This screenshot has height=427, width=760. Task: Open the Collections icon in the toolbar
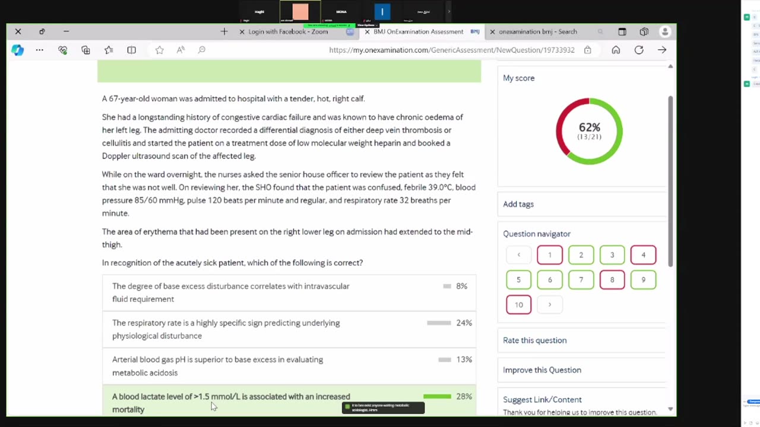click(x=85, y=50)
